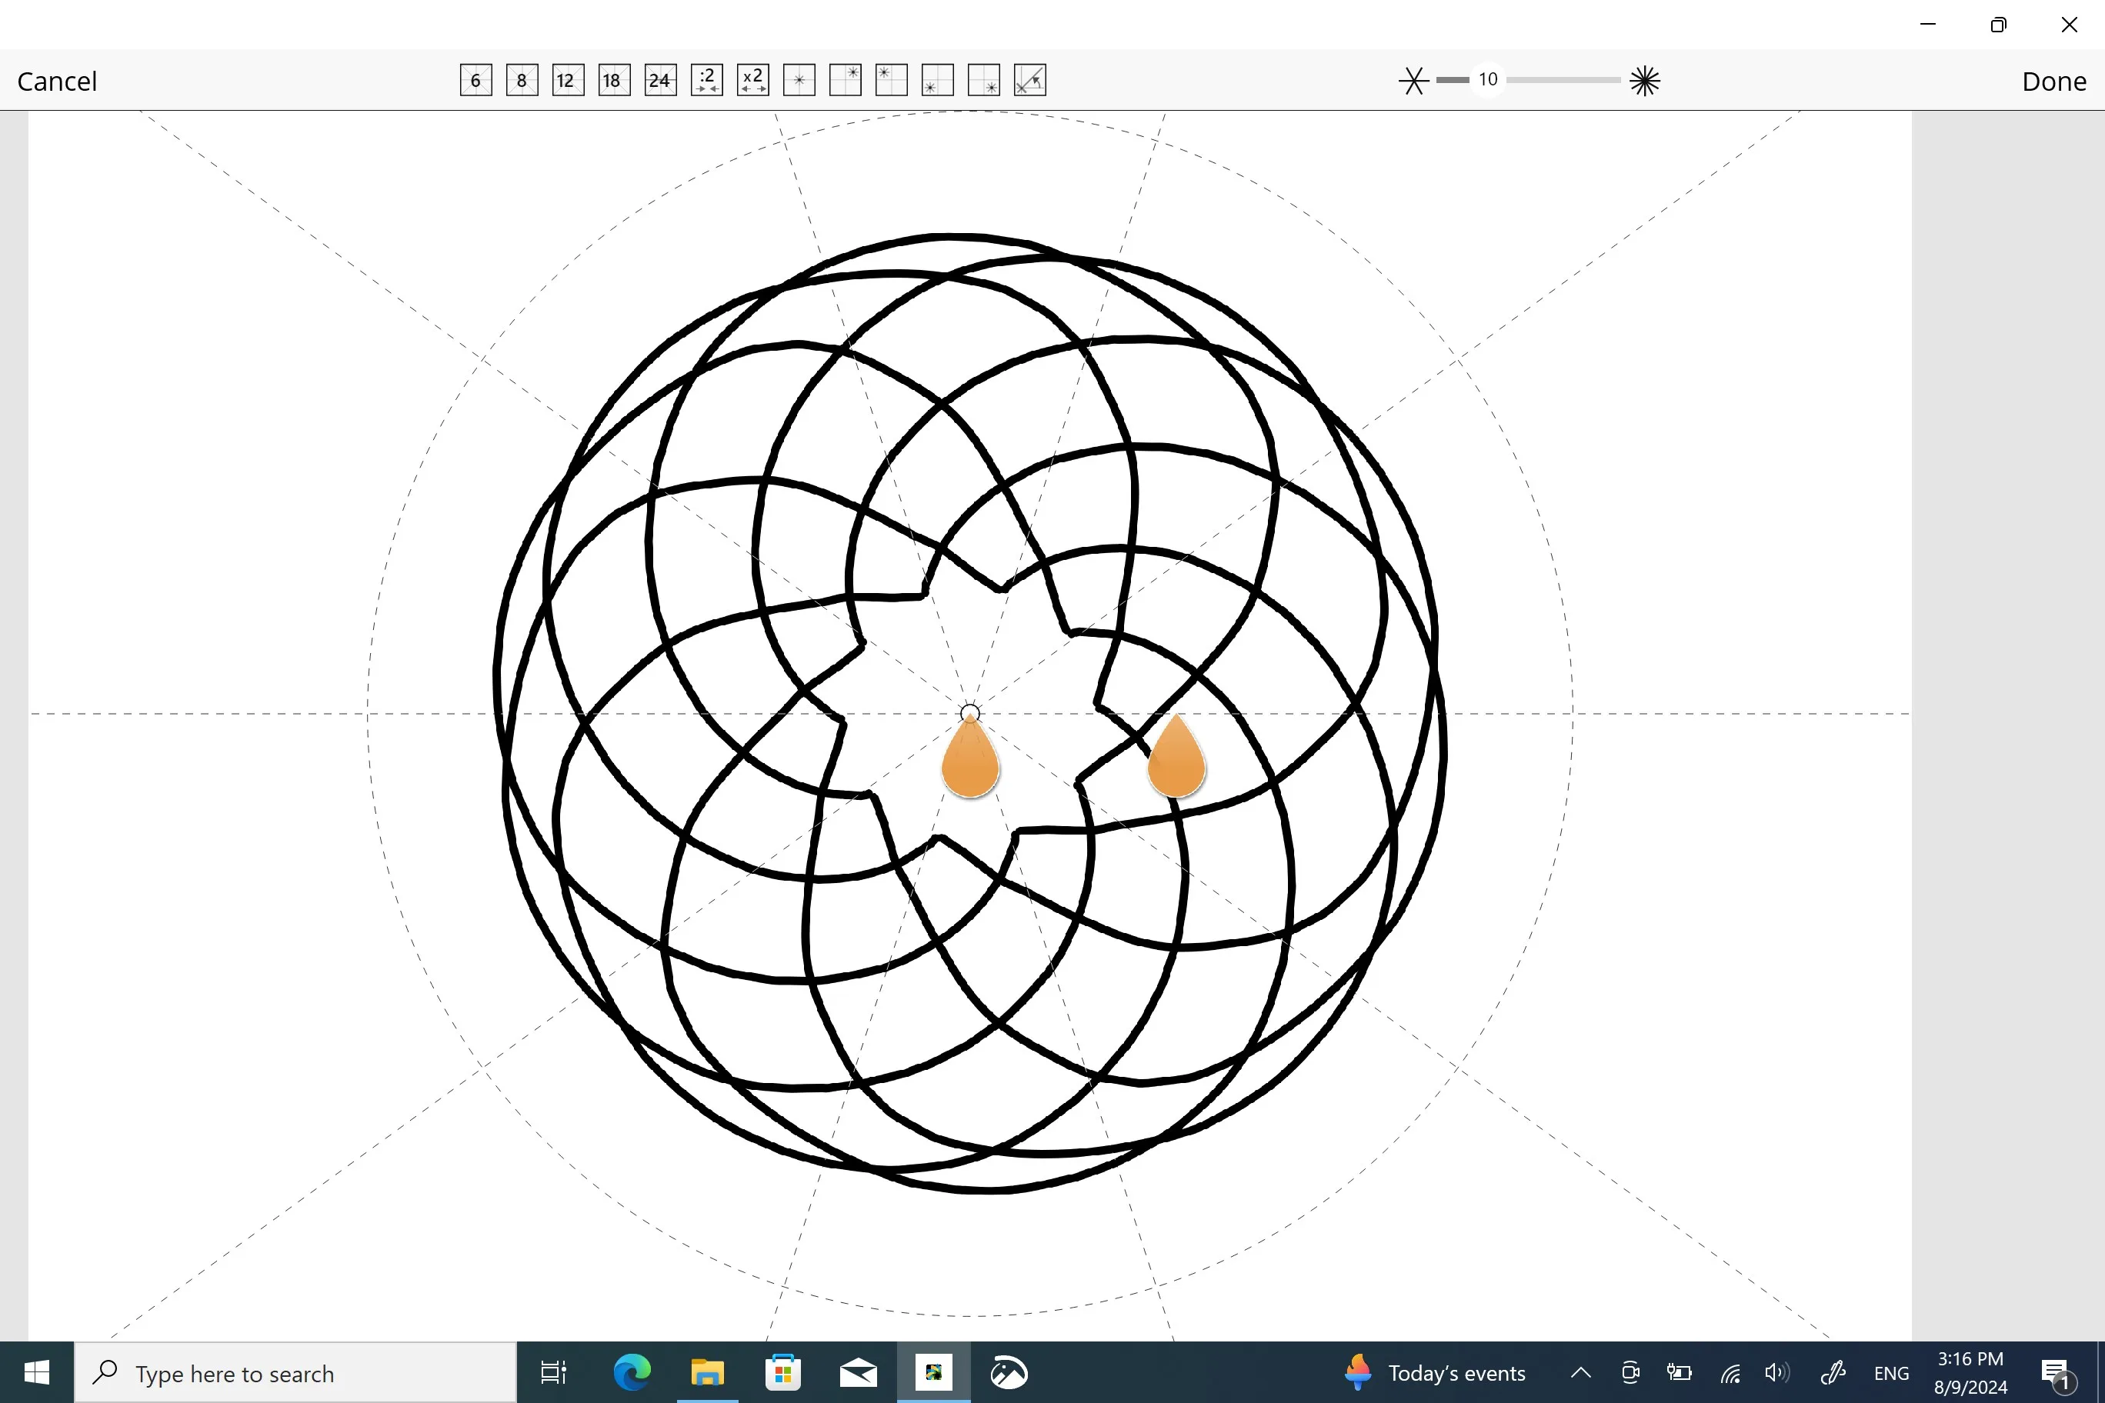Open Task View from the taskbar
The image size is (2105, 1403).
pyautogui.click(x=554, y=1372)
